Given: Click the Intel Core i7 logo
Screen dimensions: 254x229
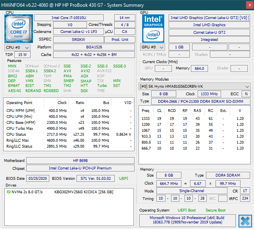Looking at the screenshot, I should (18, 29).
